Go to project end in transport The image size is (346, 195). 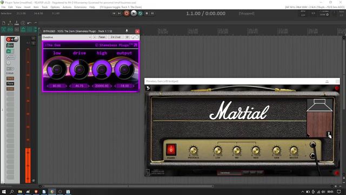[119, 14]
